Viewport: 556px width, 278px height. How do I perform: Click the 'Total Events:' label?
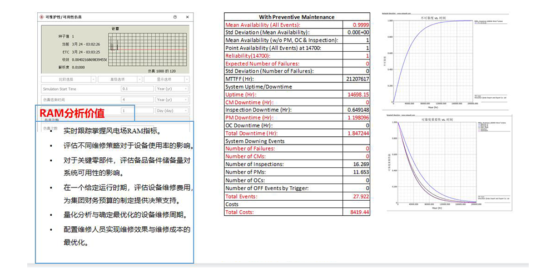241,196
